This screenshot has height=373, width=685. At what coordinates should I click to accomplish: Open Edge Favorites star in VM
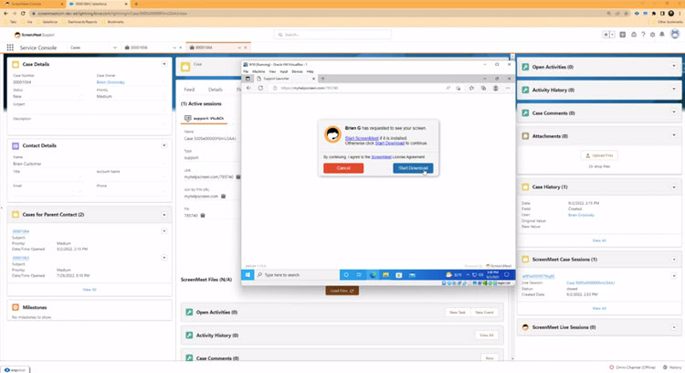coord(471,88)
